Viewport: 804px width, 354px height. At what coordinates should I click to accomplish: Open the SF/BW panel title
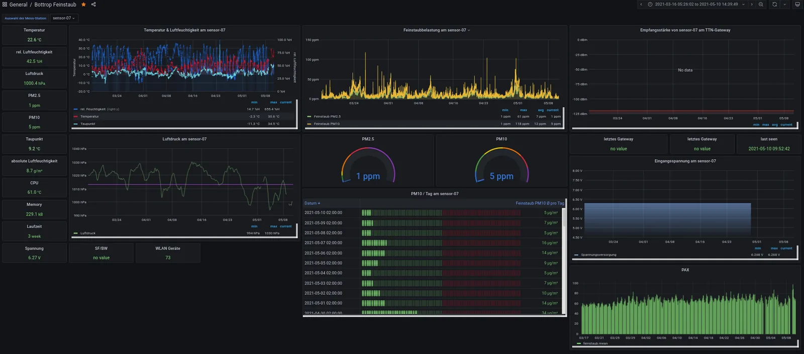pos(101,248)
